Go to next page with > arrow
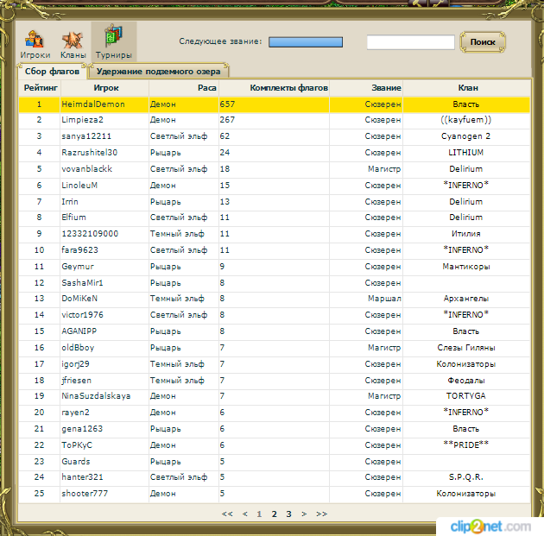 [x=304, y=514]
